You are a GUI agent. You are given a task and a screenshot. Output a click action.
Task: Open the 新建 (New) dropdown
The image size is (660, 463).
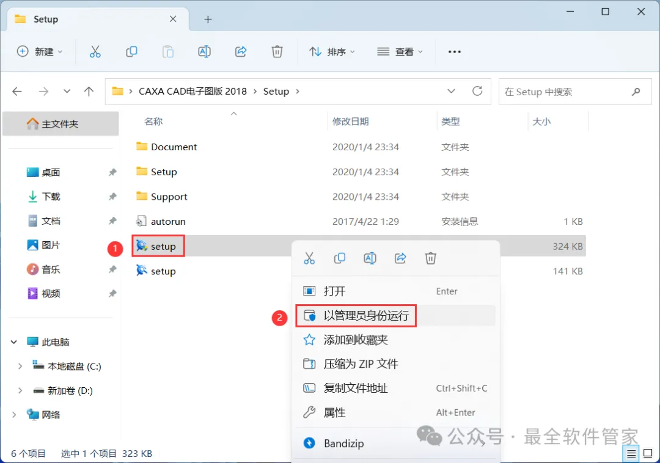(x=40, y=52)
